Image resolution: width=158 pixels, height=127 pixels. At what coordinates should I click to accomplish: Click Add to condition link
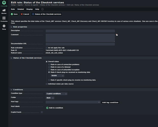[56, 108]
